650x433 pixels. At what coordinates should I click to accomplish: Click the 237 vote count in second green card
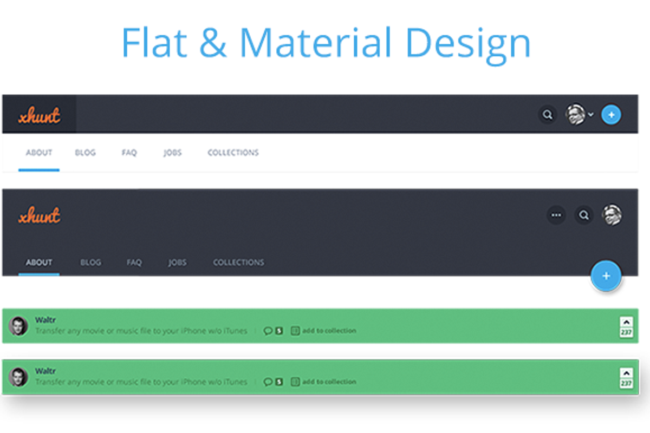tap(626, 383)
